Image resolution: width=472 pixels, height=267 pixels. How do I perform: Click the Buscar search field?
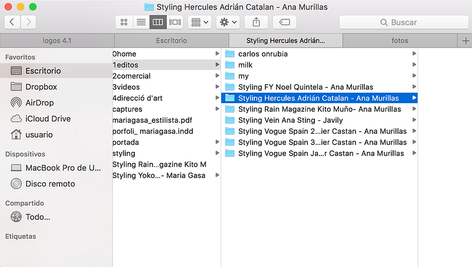point(403,22)
